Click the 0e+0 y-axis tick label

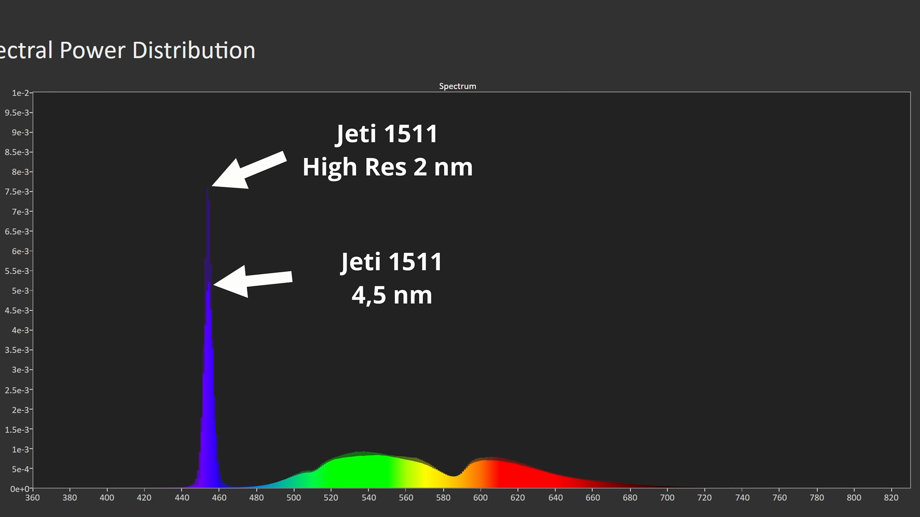coord(20,489)
